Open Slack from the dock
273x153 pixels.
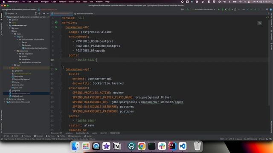pos(162,146)
